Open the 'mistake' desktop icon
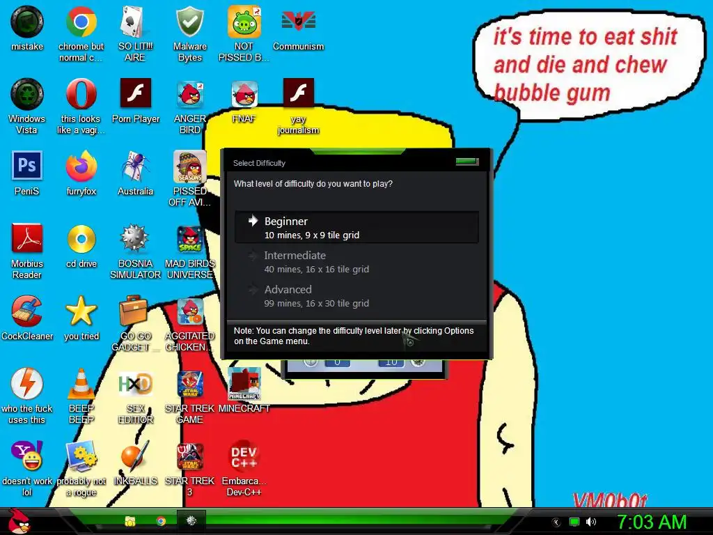This screenshot has width=713, height=535. tap(27, 22)
